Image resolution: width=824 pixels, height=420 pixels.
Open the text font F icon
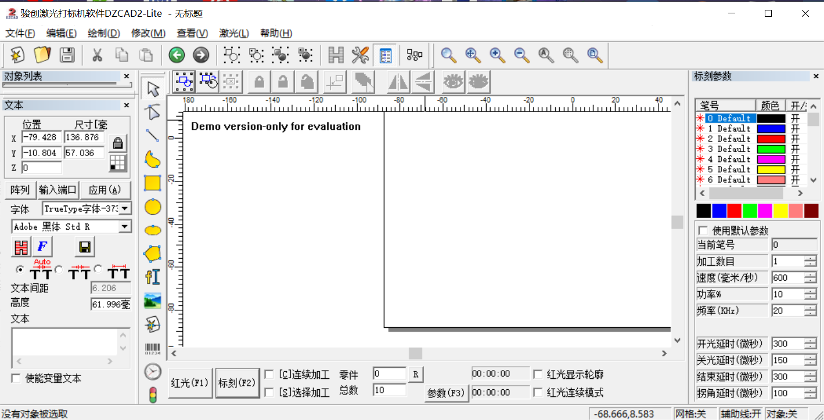[x=42, y=247]
